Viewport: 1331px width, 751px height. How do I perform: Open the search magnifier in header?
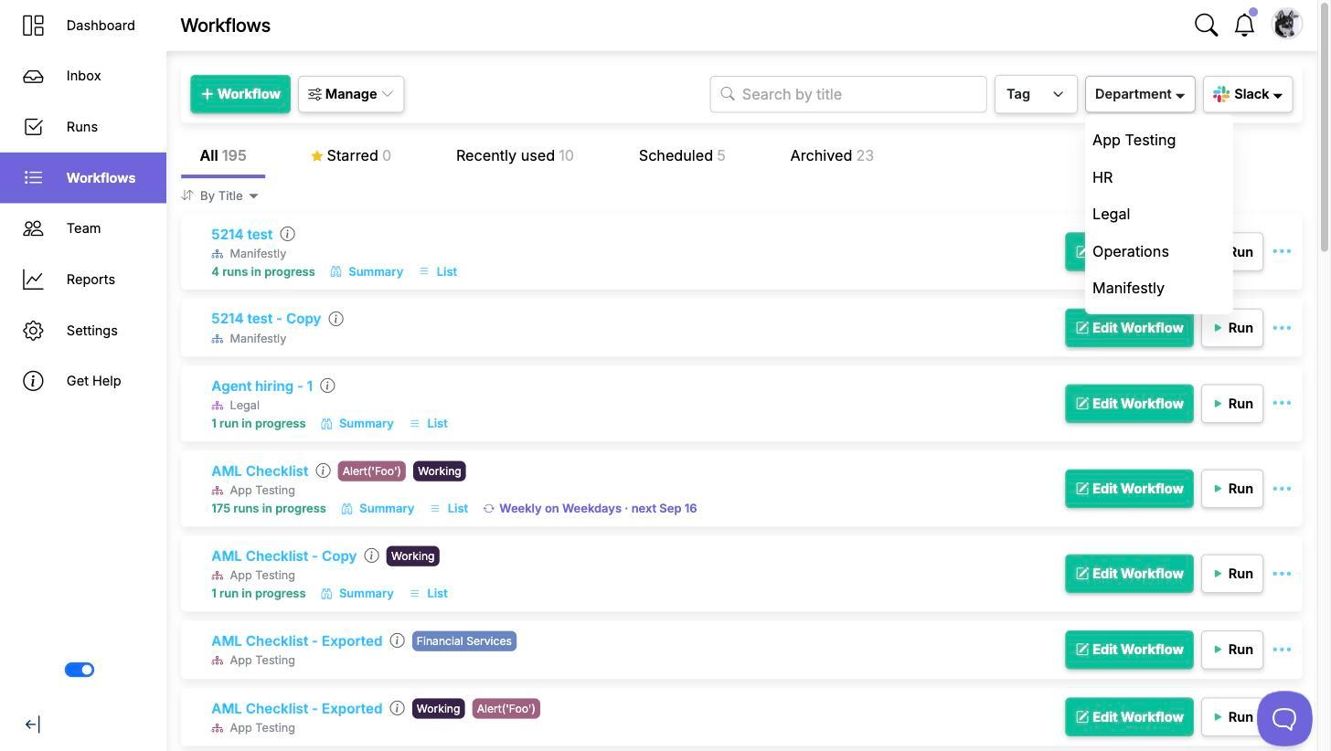[x=1206, y=25]
